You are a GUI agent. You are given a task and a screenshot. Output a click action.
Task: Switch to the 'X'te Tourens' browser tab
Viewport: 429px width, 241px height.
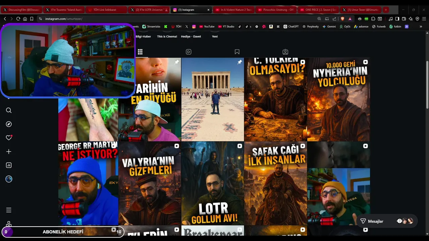pos(64,10)
